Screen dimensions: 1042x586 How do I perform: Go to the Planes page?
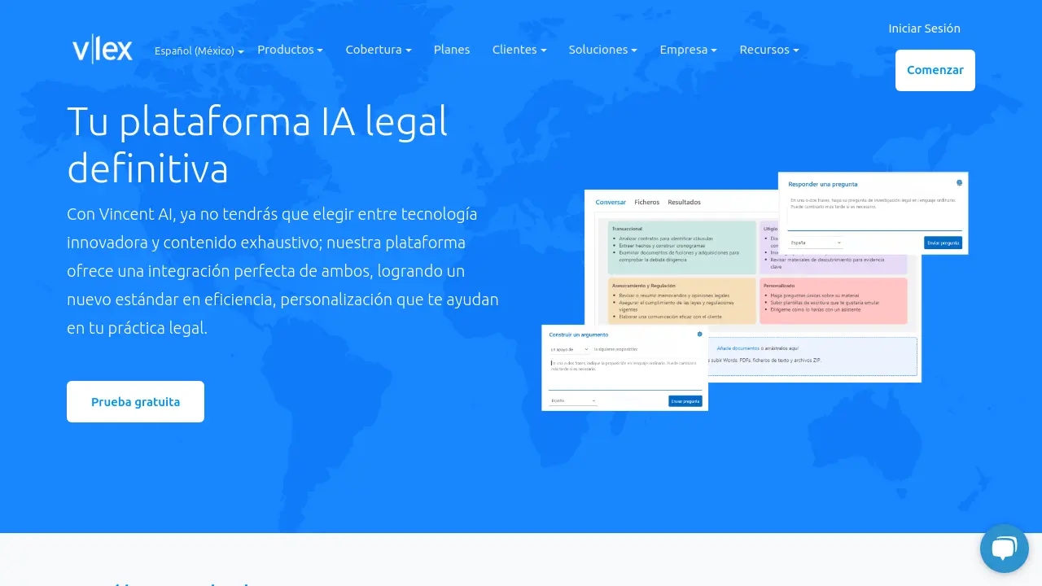coord(452,50)
